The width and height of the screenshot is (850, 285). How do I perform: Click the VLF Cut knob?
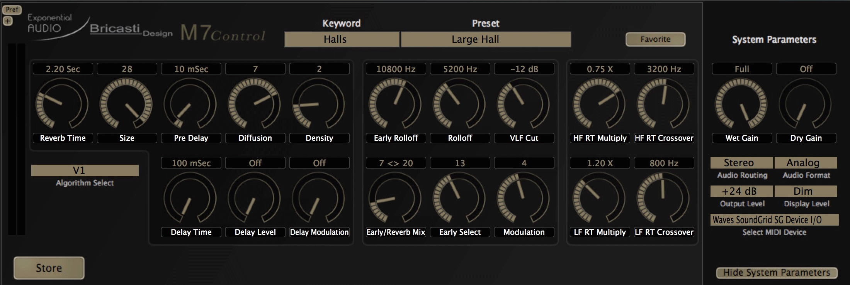pyautogui.click(x=523, y=104)
